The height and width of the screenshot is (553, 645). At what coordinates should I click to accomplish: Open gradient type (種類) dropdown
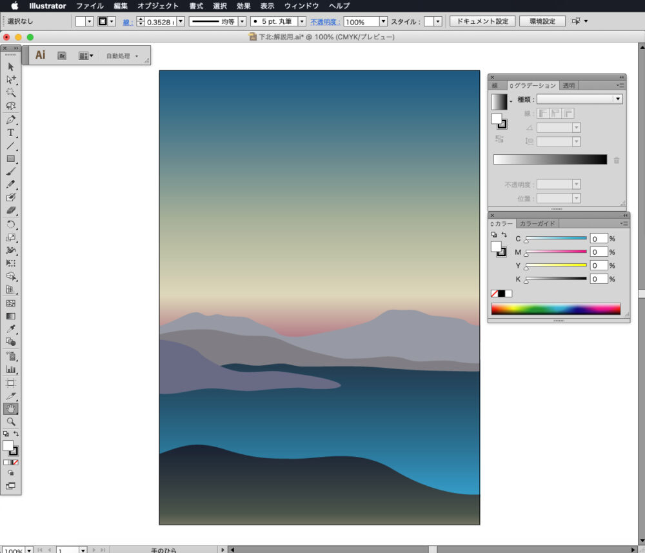click(x=617, y=99)
